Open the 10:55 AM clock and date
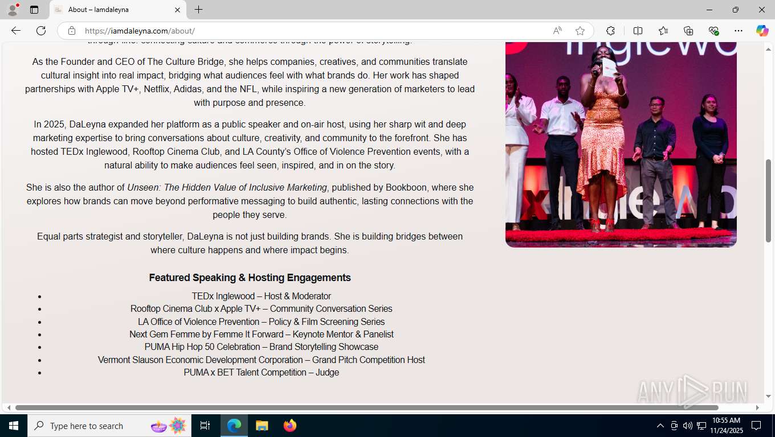The height and width of the screenshot is (437, 775). 726,426
